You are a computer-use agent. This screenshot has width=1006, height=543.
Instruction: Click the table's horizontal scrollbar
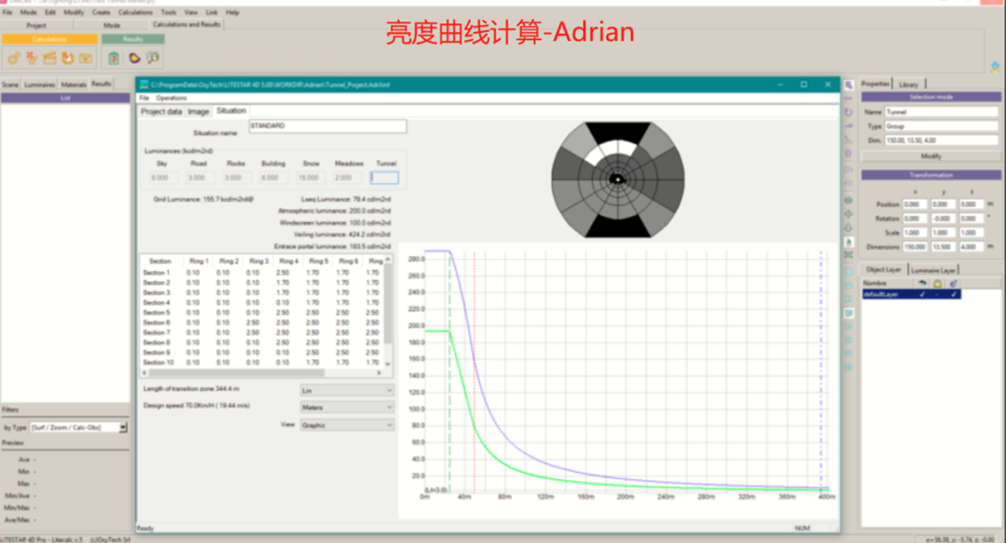coord(262,372)
